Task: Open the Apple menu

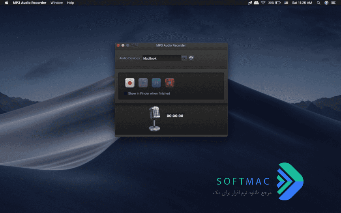Action: click(x=7, y=3)
